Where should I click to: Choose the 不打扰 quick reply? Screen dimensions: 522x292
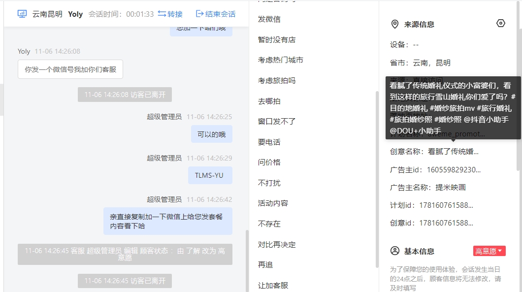tap(269, 183)
